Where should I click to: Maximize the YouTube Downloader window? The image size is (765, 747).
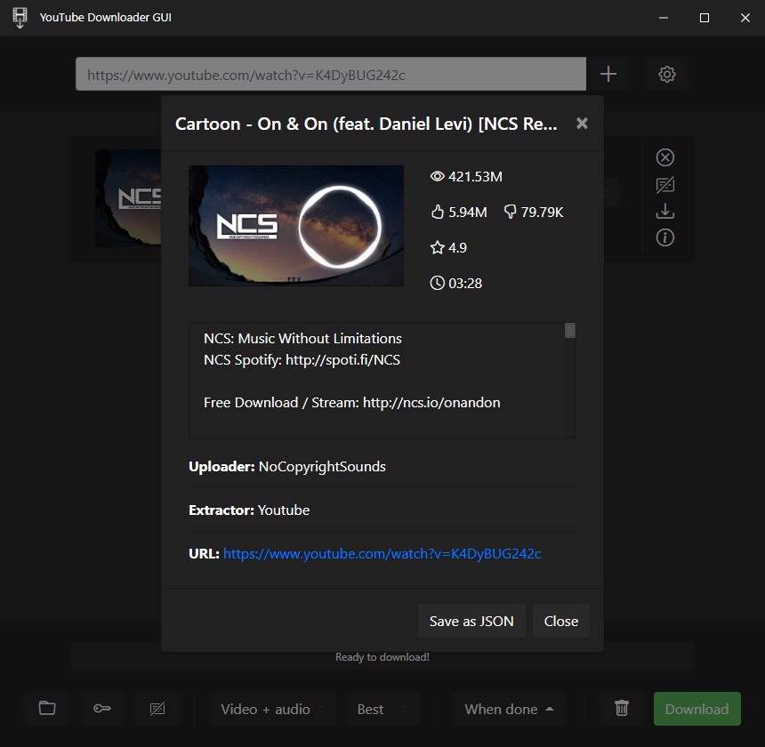[x=704, y=18]
